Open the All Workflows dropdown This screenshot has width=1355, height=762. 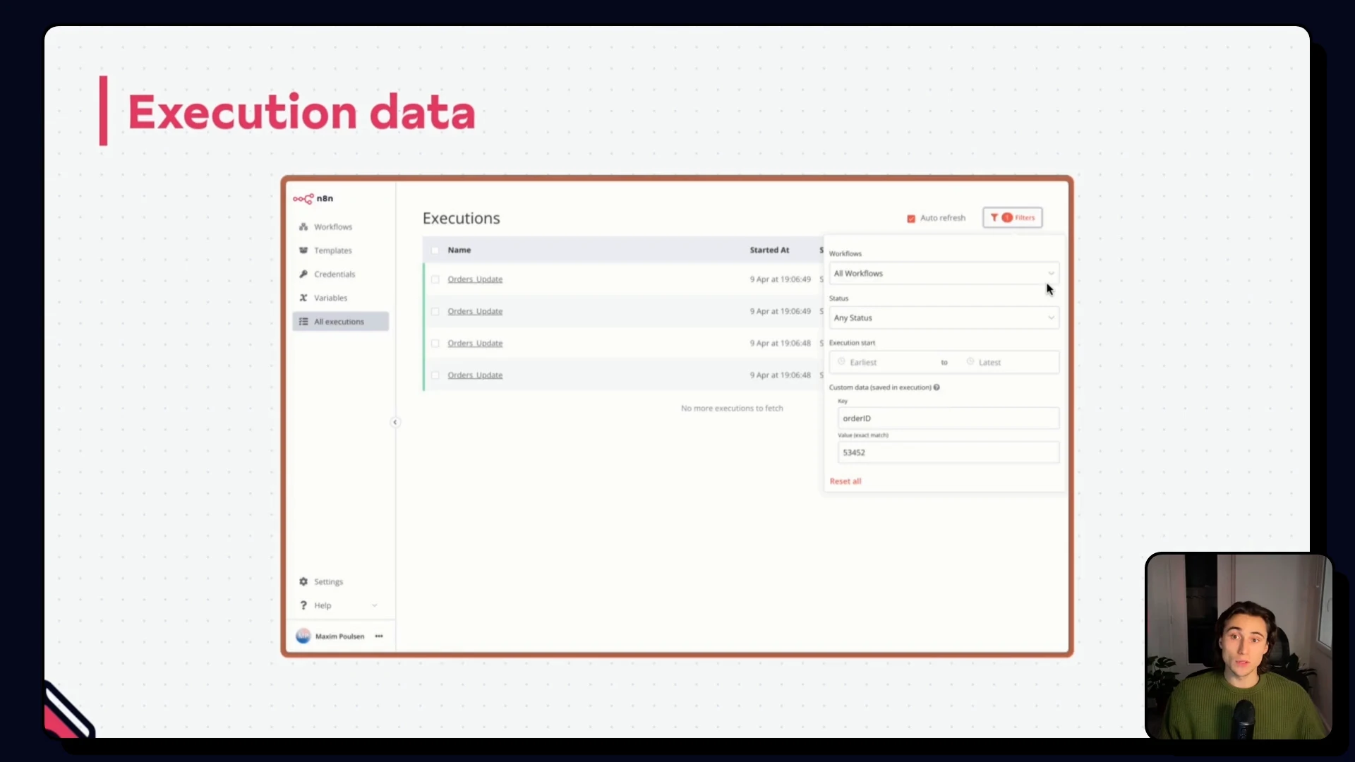point(944,274)
